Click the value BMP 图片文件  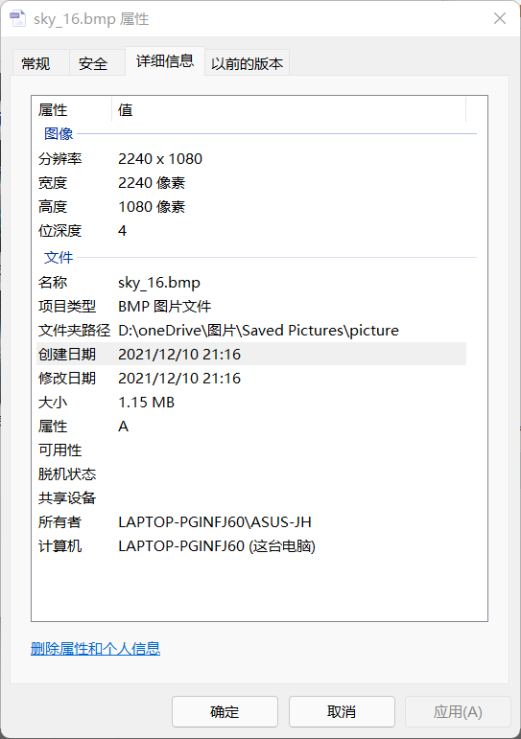(x=165, y=307)
